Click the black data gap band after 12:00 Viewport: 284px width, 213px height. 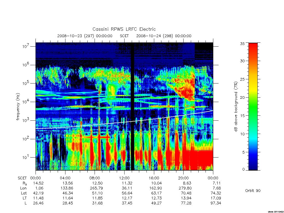tap(133, 106)
